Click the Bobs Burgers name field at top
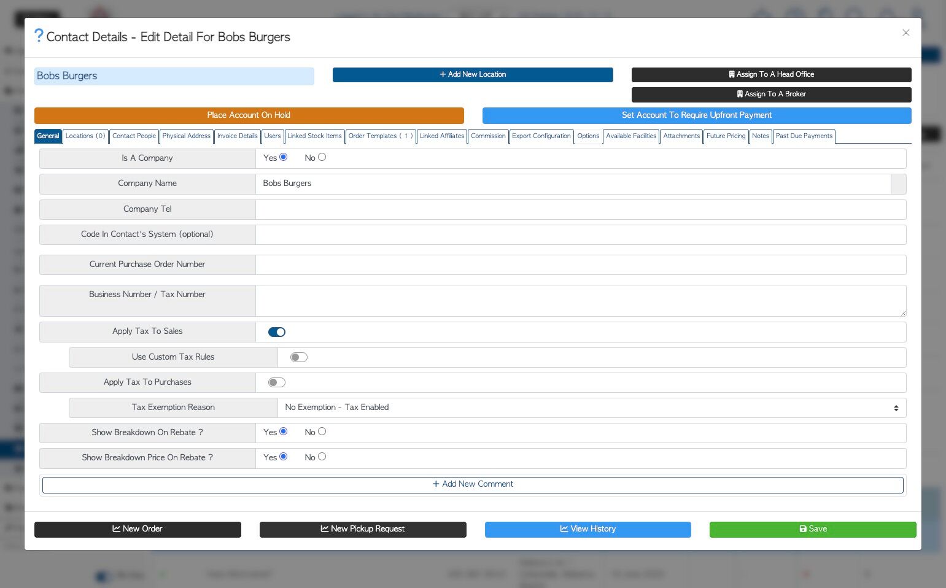This screenshot has height=588, width=946. tap(174, 76)
